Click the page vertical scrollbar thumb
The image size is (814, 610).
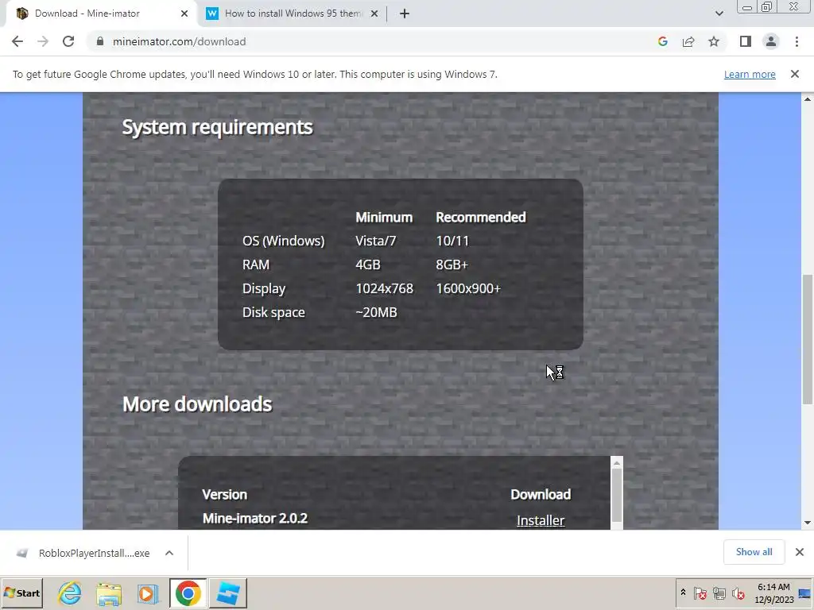click(x=808, y=339)
